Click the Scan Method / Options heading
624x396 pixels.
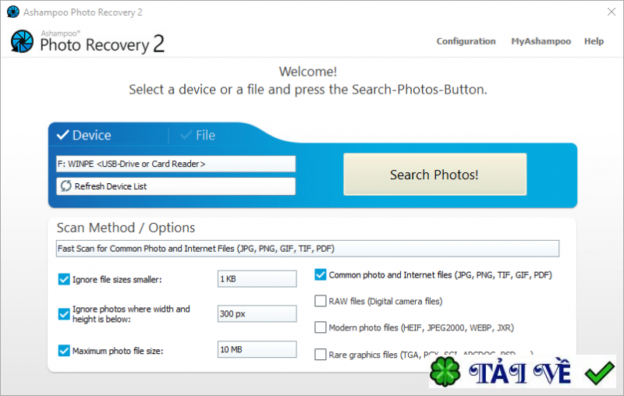(126, 228)
